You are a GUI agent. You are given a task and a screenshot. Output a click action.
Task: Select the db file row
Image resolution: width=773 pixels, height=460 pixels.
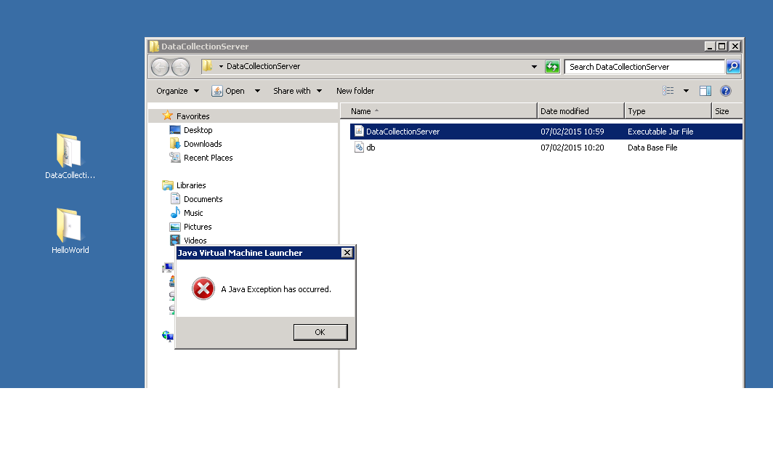coord(546,148)
